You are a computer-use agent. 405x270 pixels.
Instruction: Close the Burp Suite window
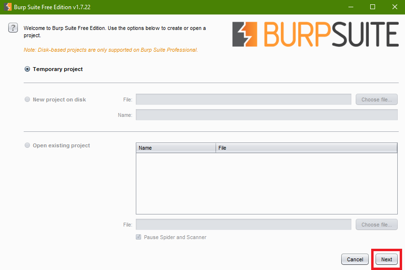coord(395,7)
